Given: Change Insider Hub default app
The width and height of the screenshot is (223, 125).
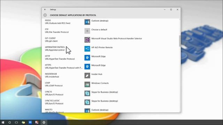Looking at the screenshot, I should point(97,74).
